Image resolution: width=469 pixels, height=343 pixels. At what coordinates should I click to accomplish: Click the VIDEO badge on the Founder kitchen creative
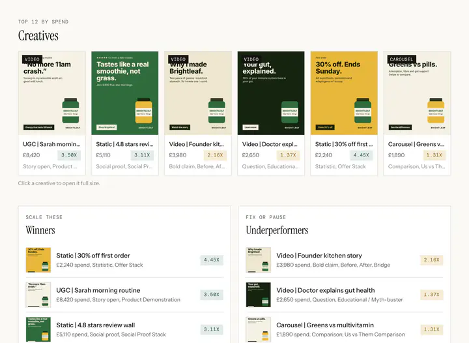178,59
